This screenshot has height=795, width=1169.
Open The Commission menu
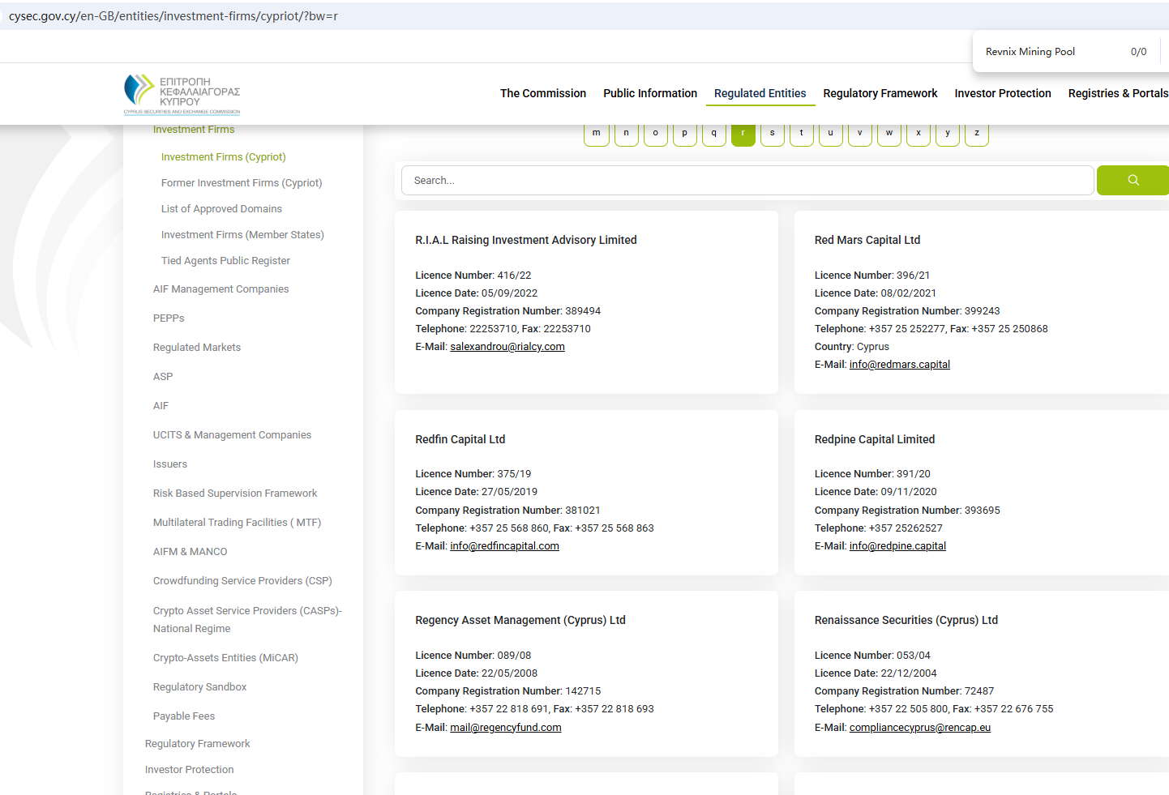coord(542,93)
